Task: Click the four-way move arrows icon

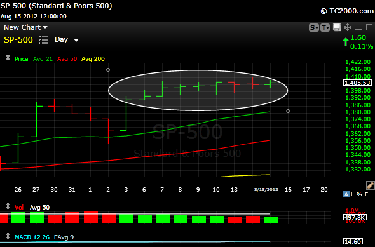Action: click(348, 27)
